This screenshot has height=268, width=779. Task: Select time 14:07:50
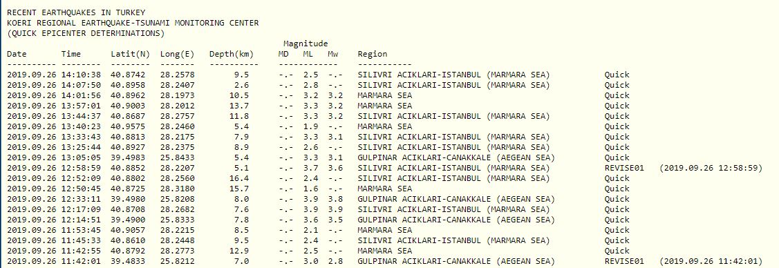(81, 86)
